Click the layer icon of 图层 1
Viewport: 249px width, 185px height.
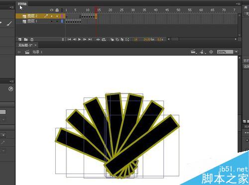click(x=24, y=21)
